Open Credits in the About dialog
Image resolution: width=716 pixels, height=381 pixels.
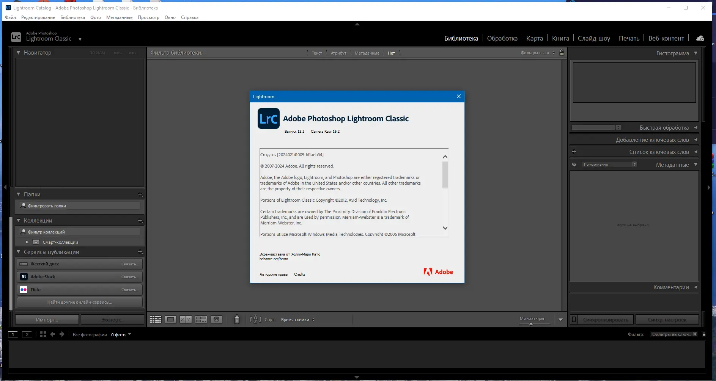300,274
